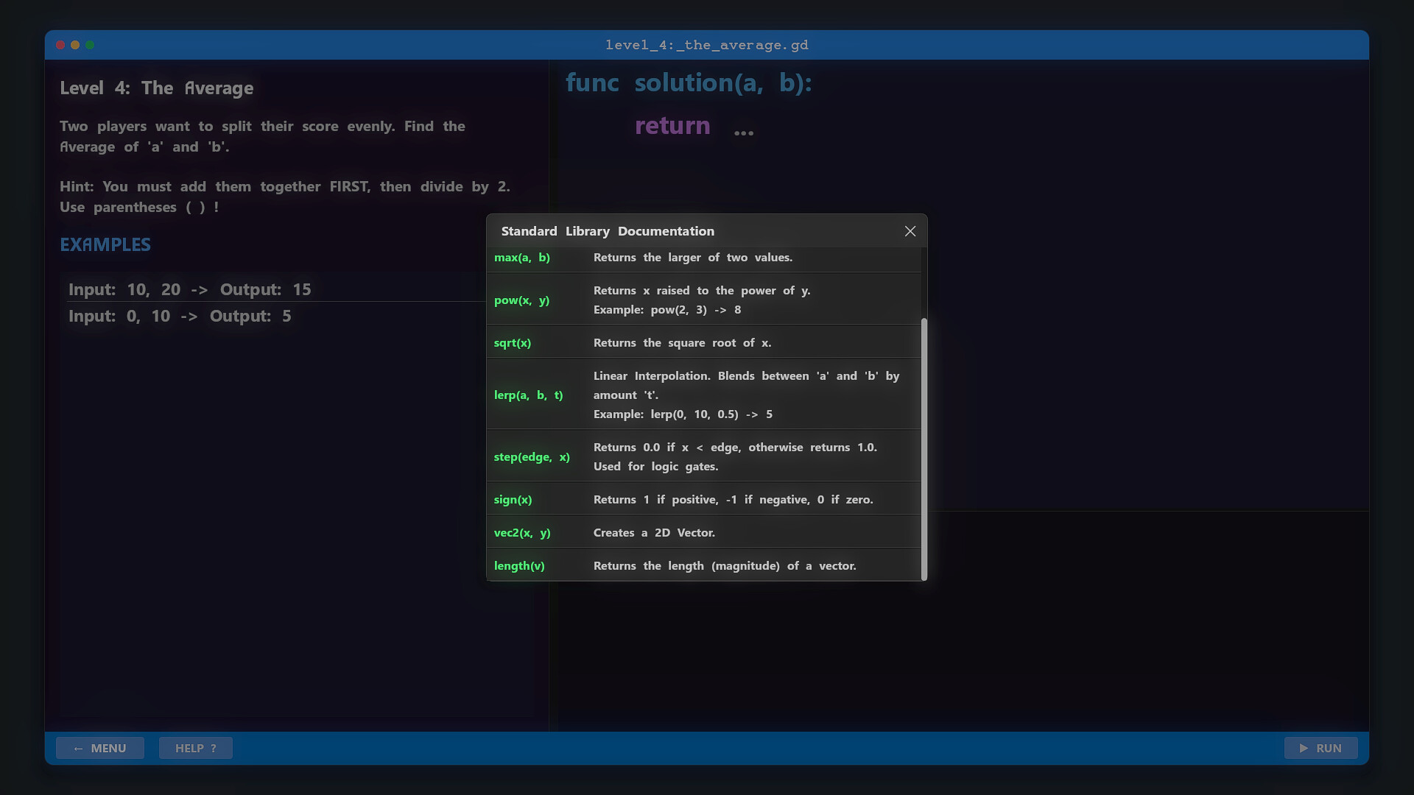Close the Standard Library Documentation popup
Viewport: 1414px width, 795px height.
910,230
